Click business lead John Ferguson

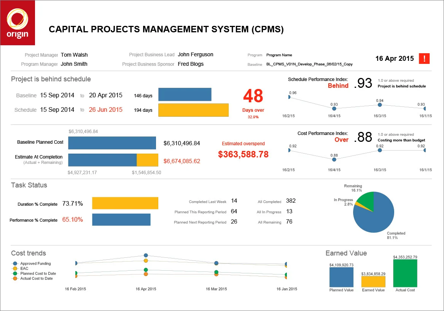(x=196, y=55)
